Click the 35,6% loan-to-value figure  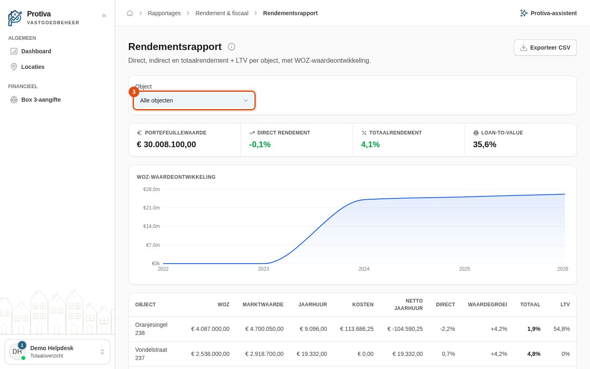[x=485, y=144]
